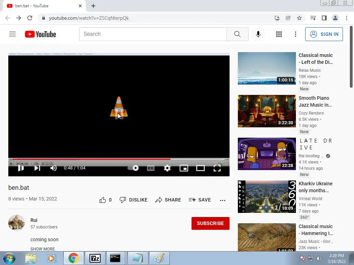Mute the video volume speaker

[x=54, y=168]
